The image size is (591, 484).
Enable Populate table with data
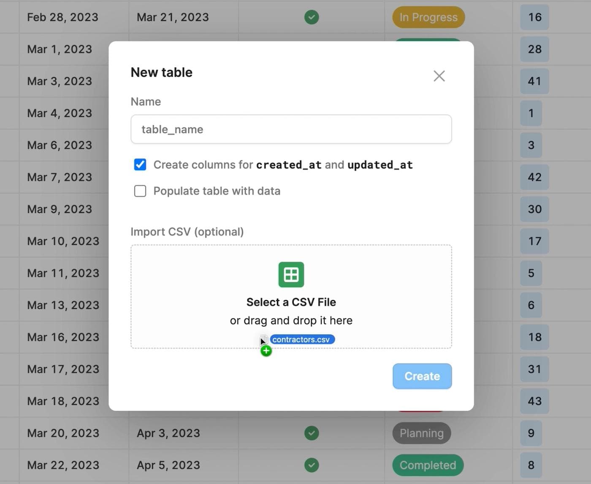tap(140, 191)
